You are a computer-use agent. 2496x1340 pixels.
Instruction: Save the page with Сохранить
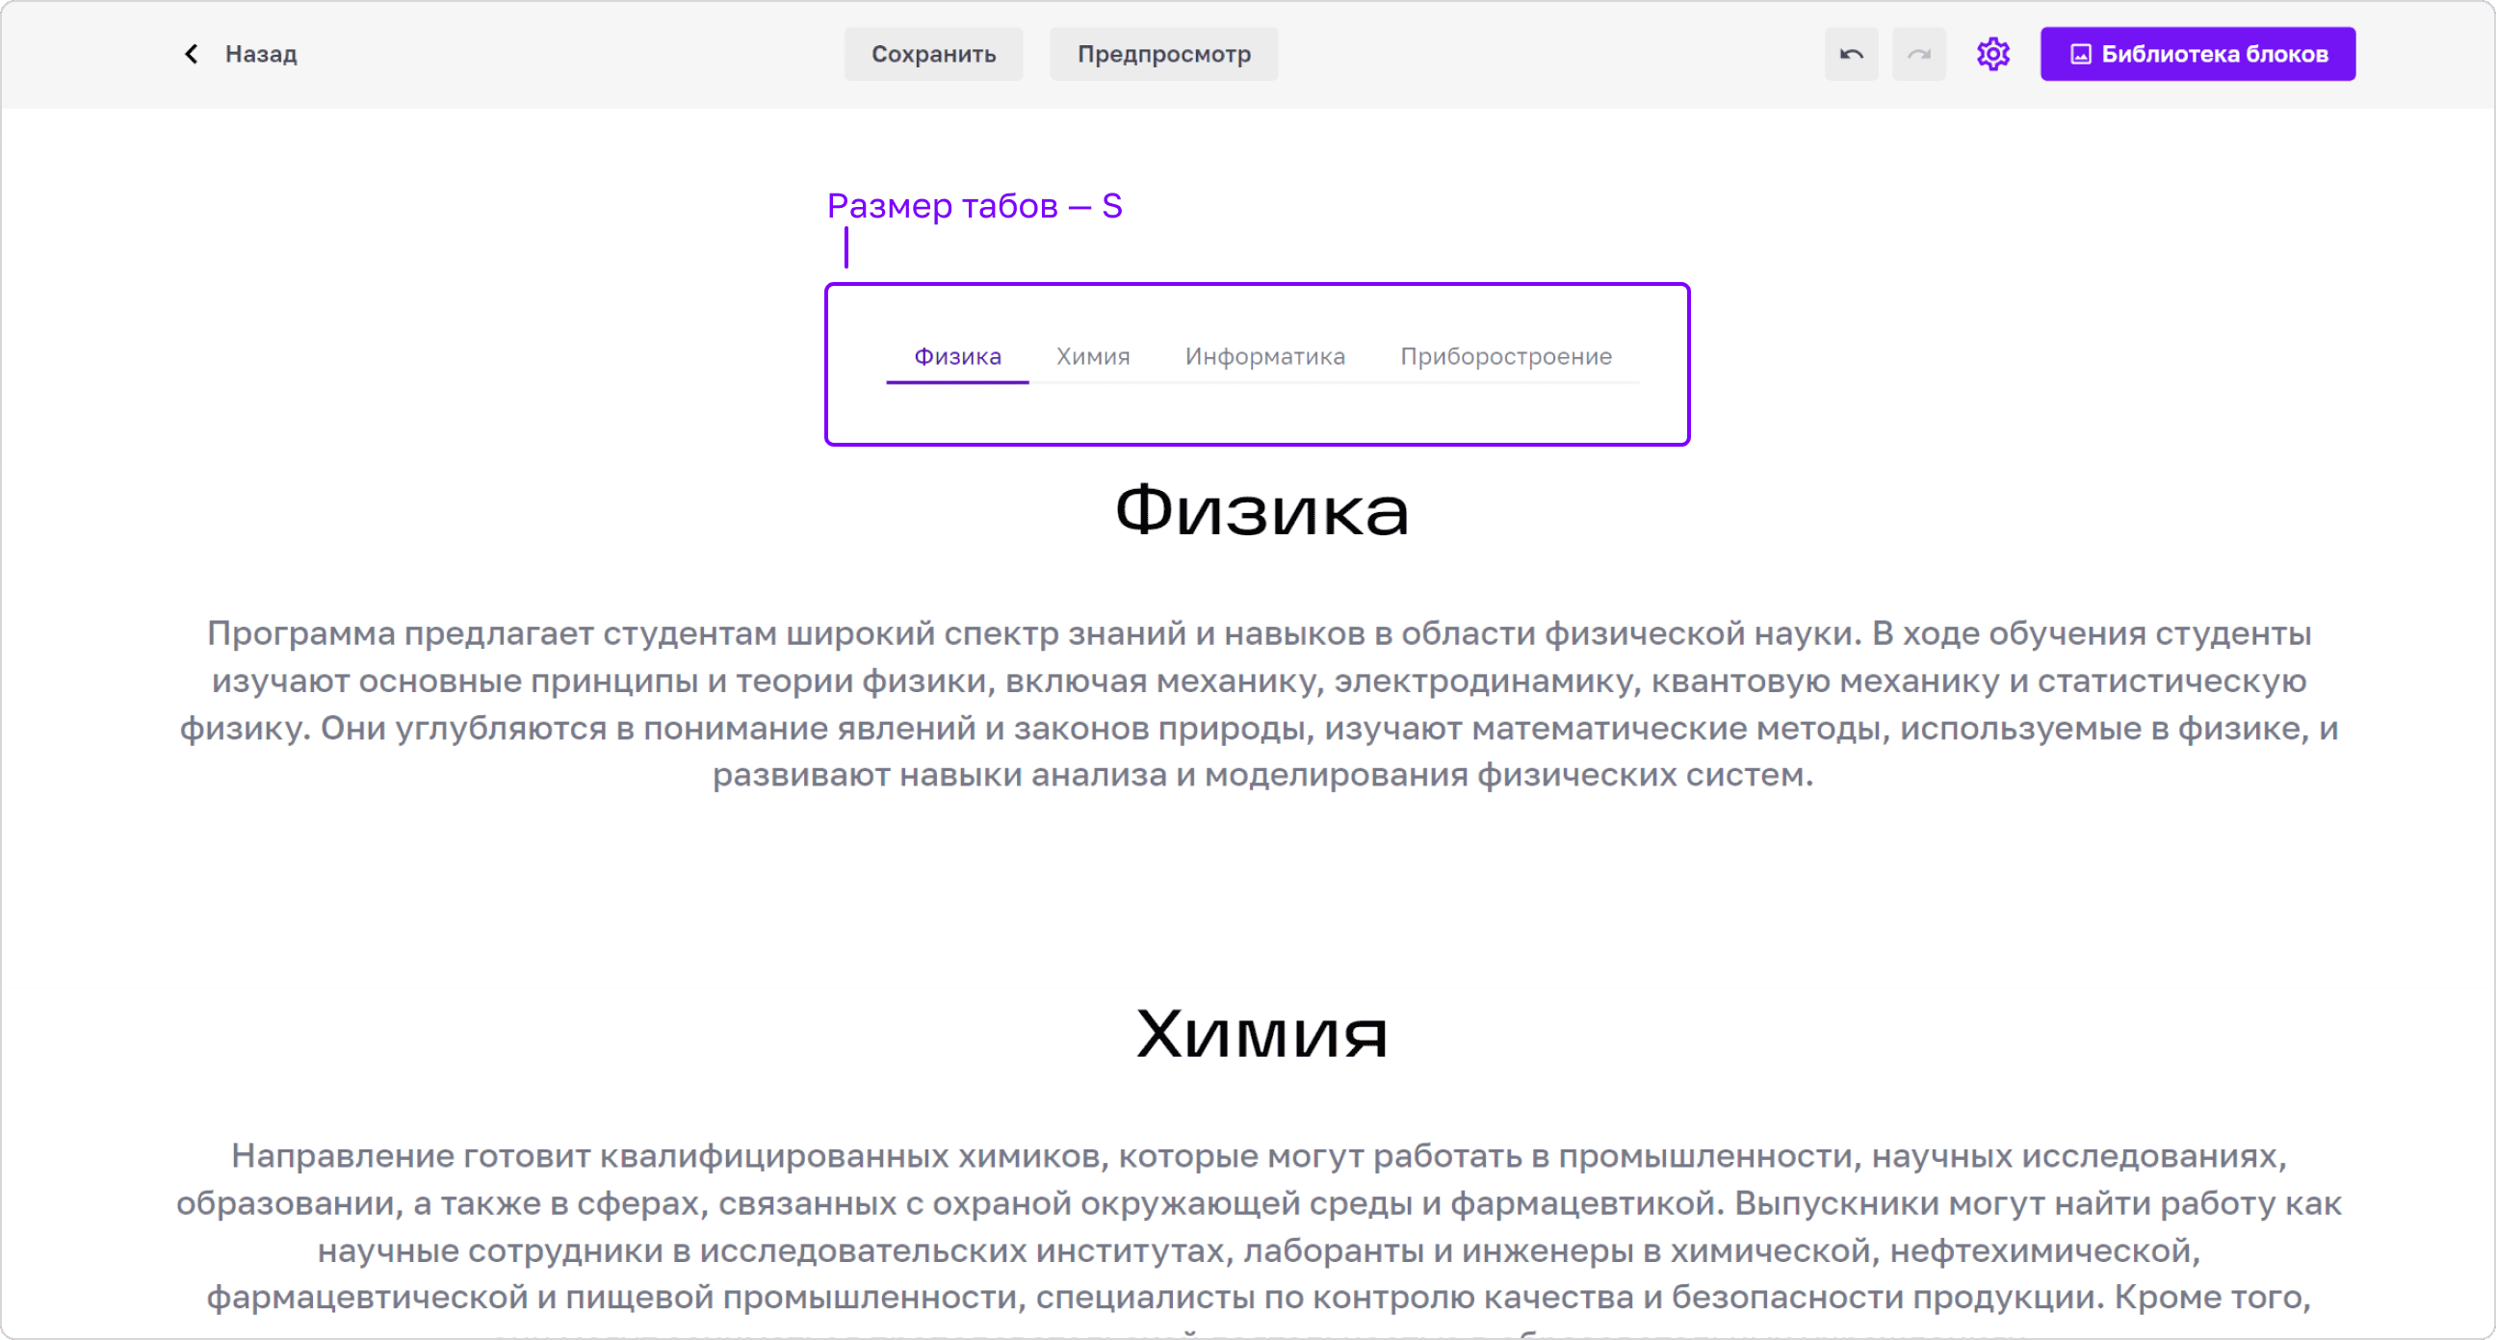(x=933, y=54)
